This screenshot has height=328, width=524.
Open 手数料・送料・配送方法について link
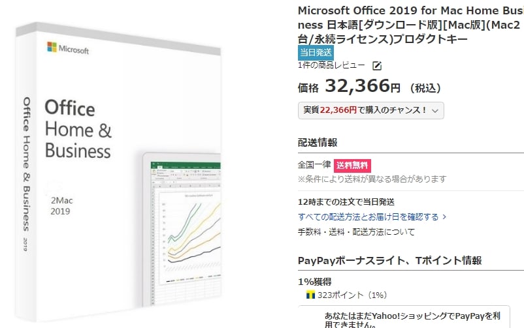coord(356,231)
